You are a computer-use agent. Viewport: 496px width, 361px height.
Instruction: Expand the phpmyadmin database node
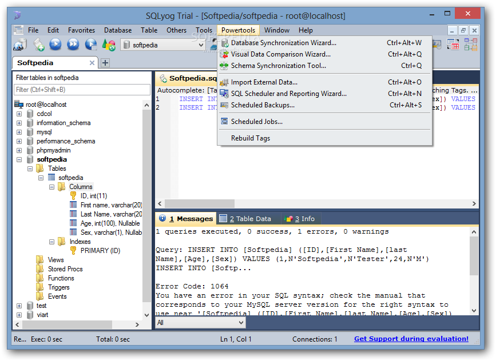pyautogui.click(x=19, y=151)
